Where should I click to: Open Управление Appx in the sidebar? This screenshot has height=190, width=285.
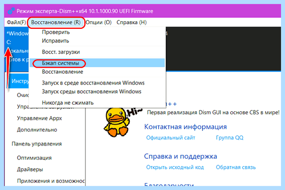coord(39,118)
